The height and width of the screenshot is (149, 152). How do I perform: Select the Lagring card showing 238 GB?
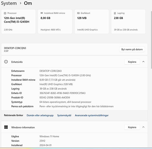pyautogui.click(x=128, y=21)
